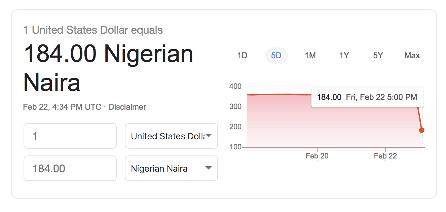446x212 pixels.
Task: Click the 100 y-axis label
Action: tap(235, 147)
